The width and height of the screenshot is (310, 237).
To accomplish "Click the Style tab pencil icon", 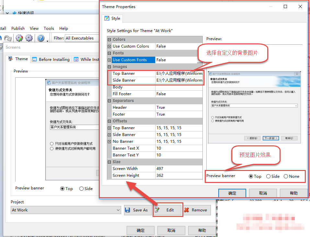I will [x=107, y=18].
